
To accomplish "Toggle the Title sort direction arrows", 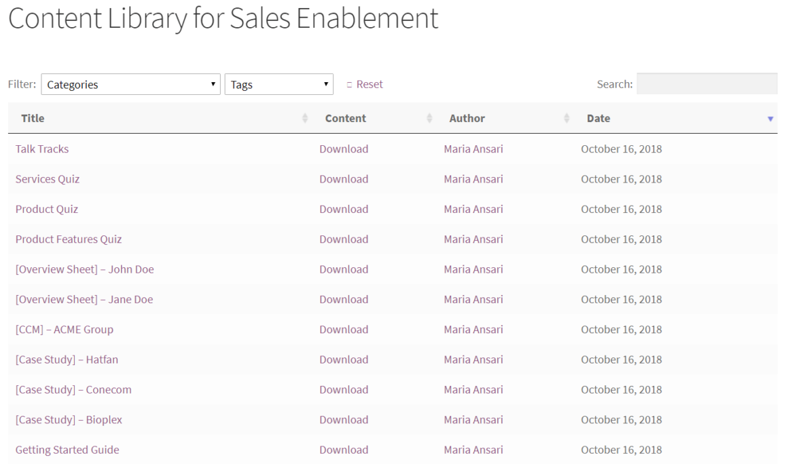I will 306,118.
